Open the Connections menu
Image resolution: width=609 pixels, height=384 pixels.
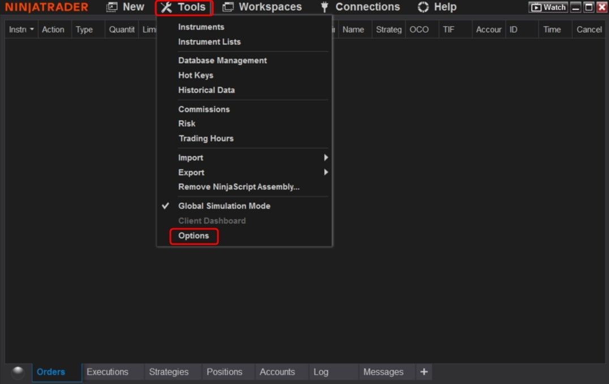pos(359,7)
